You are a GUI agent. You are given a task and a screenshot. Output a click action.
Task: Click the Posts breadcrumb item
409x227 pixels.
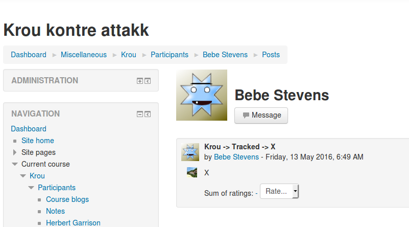tap(271, 55)
